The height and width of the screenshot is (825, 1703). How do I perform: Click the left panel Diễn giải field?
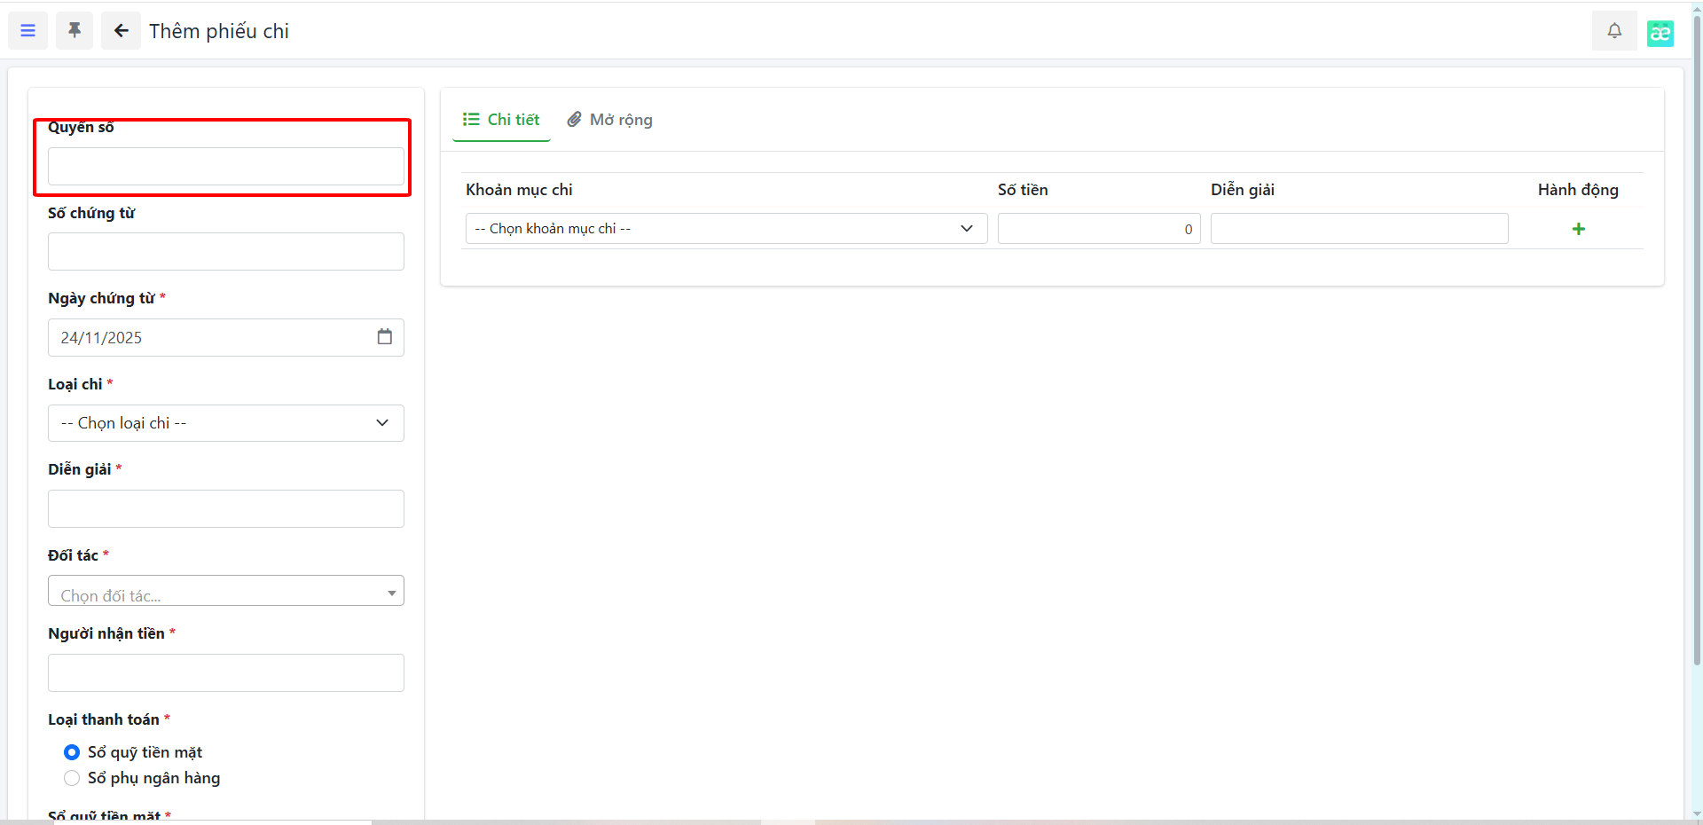pos(225,509)
